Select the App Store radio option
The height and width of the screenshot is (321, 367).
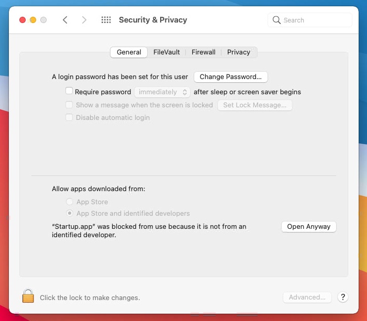pos(70,202)
